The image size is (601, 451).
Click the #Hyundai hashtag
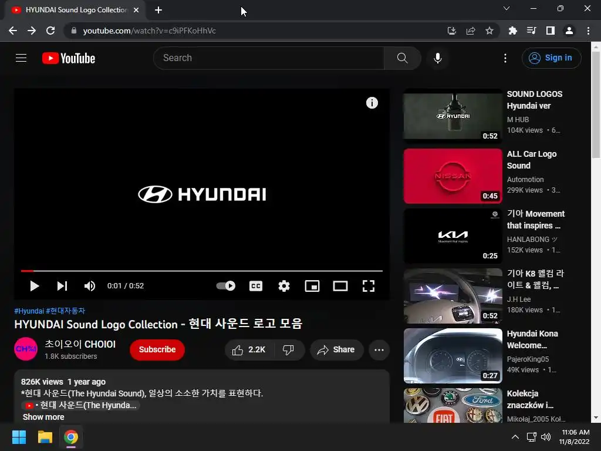[29, 311]
